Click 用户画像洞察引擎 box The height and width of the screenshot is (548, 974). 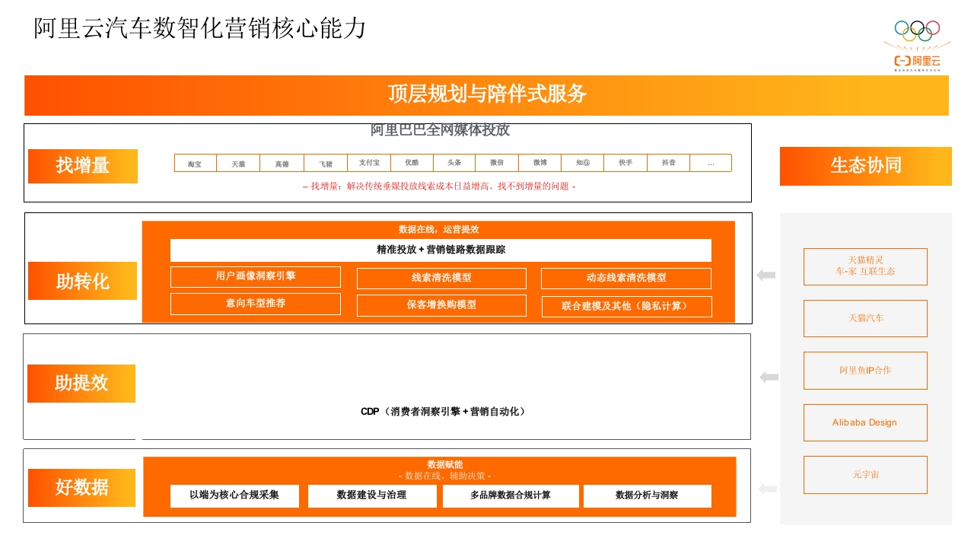256,276
